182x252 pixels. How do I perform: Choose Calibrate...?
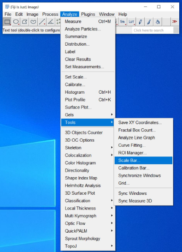[x=88, y=84]
